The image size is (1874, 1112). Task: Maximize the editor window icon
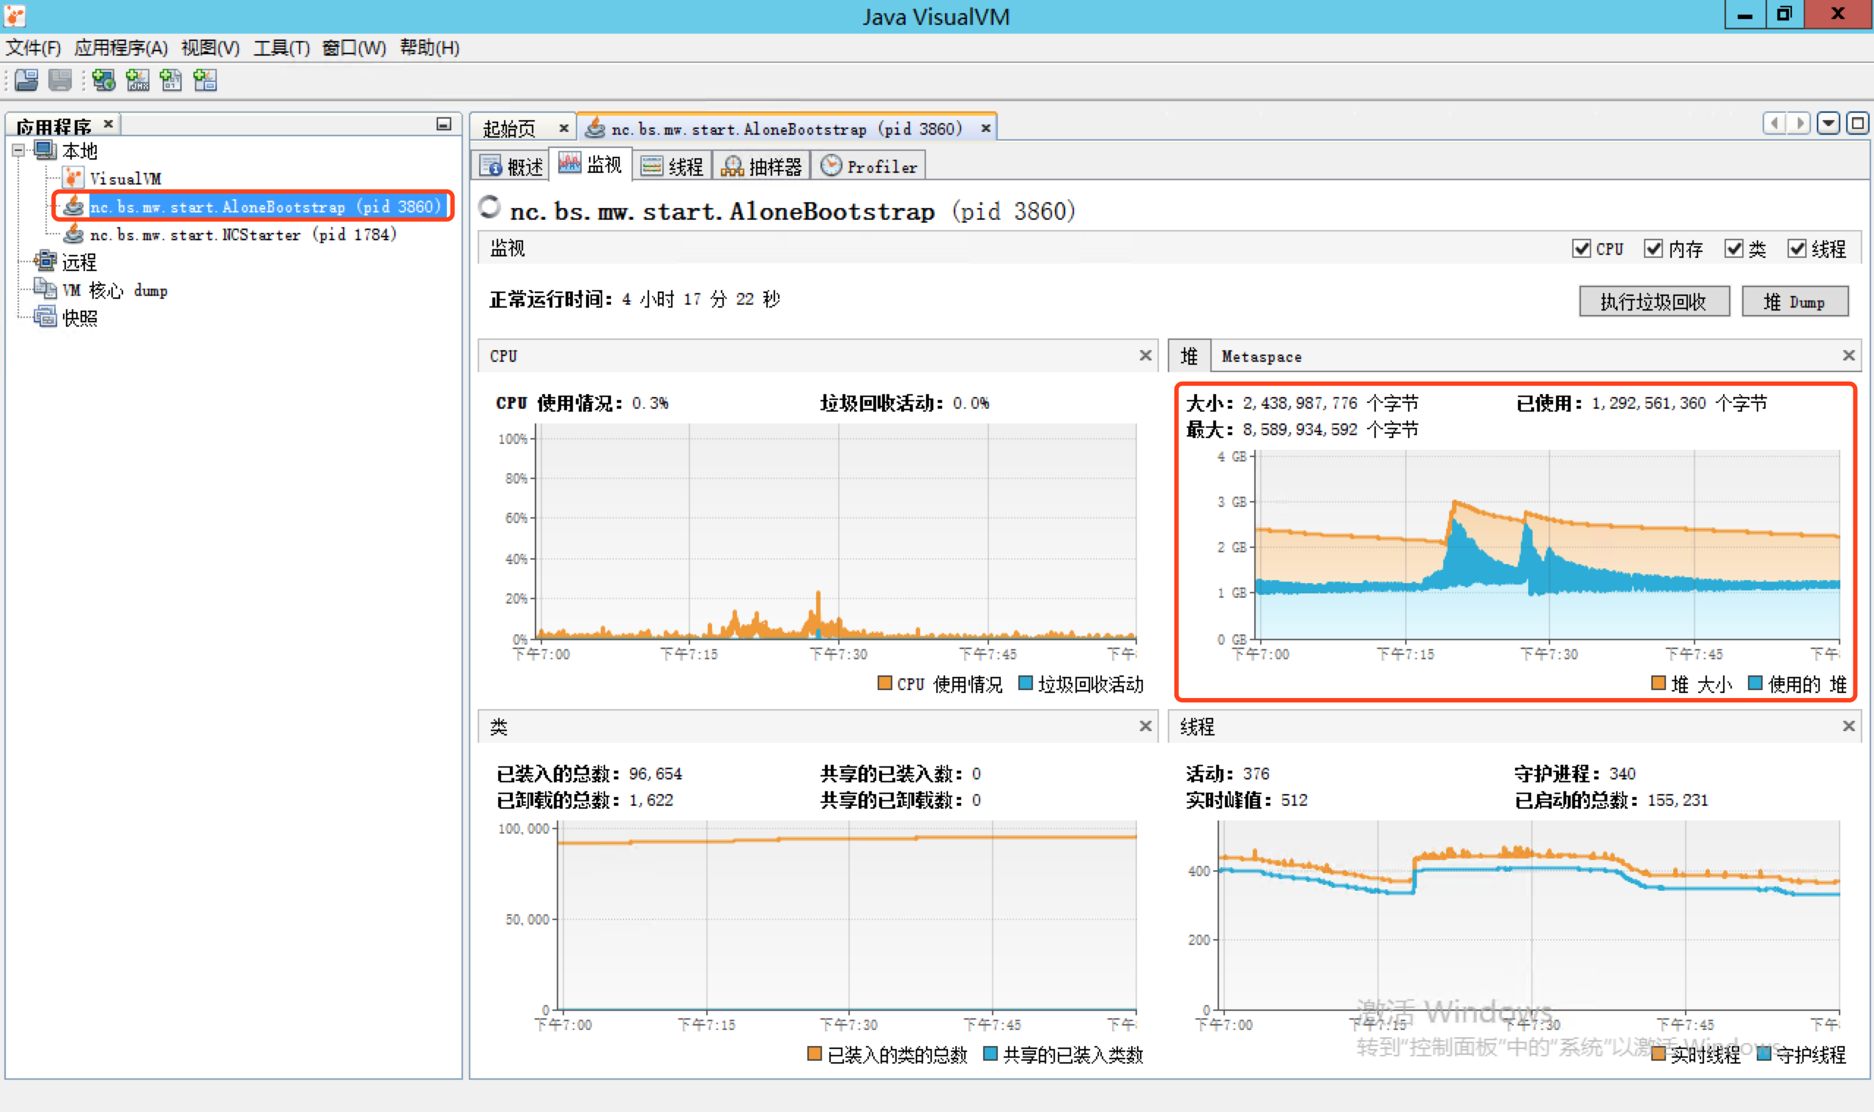click(1856, 123)
